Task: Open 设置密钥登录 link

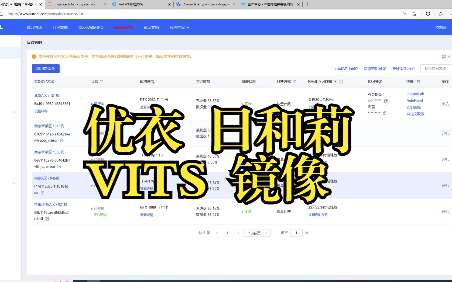Action: pos(375,69)
